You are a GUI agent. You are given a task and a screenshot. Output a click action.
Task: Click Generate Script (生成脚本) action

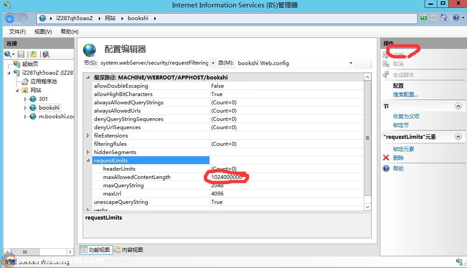(403, 75)
